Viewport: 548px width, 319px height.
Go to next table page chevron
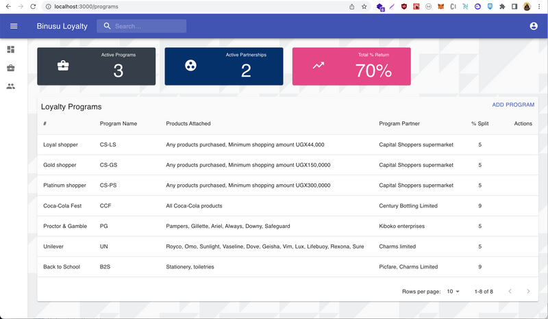coord(528,292)
